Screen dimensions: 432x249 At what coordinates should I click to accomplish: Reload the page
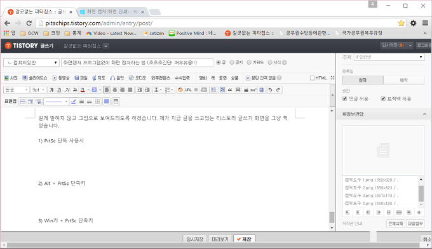pos(29,23)
